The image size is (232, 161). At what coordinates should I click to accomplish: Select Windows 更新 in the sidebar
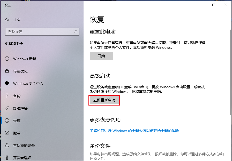pos(25,59)
